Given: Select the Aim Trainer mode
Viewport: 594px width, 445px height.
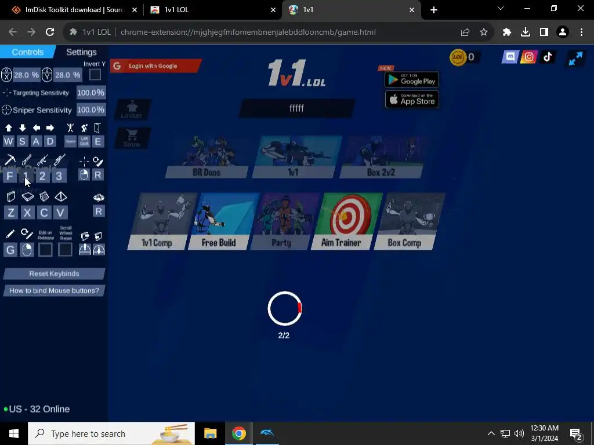Looking at the screenshot, I should 346,221.
